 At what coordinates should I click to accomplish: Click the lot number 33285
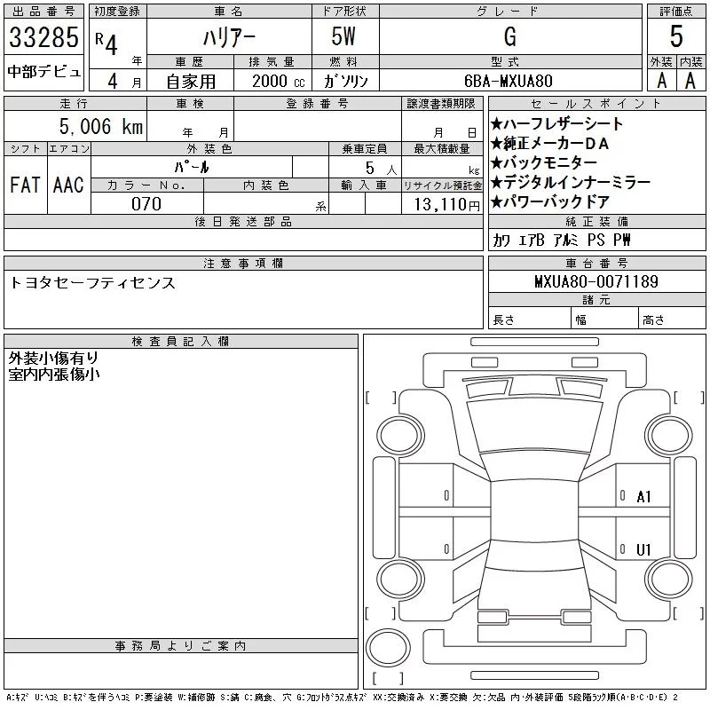(x=43, y=38)
